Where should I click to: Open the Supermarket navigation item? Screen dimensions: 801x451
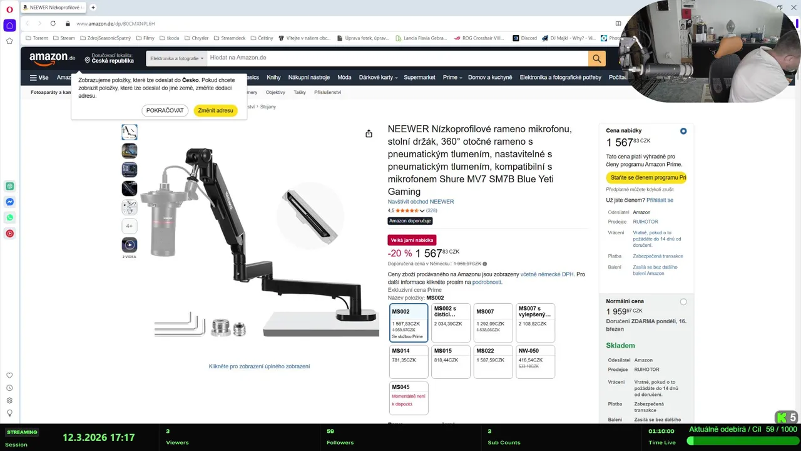(x=419, y=77)
